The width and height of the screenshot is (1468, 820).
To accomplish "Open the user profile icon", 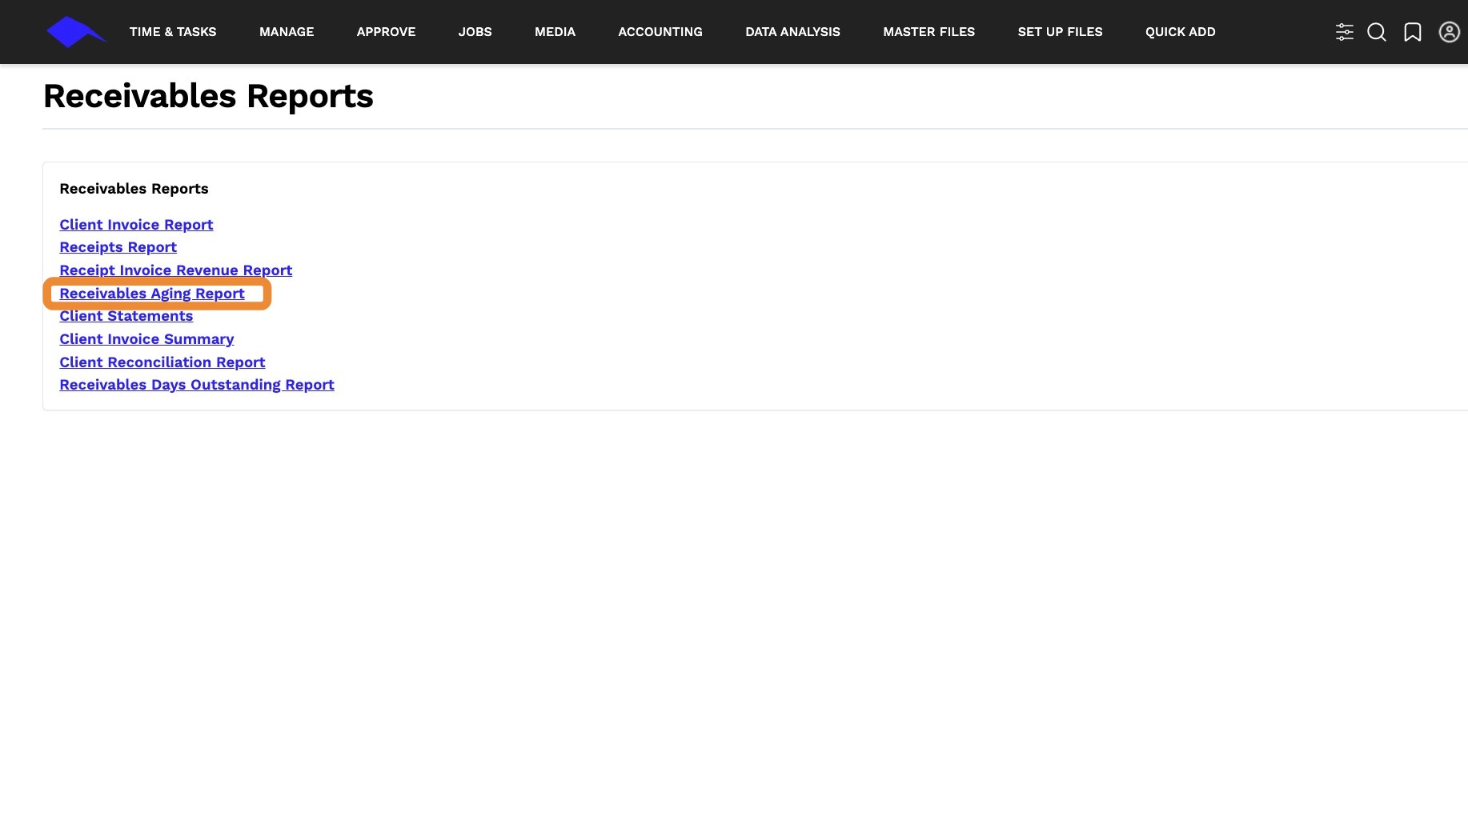I will click(1449, 32).
